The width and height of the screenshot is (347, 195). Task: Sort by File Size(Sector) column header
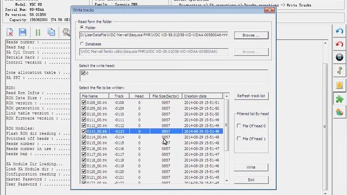[166, 96]
